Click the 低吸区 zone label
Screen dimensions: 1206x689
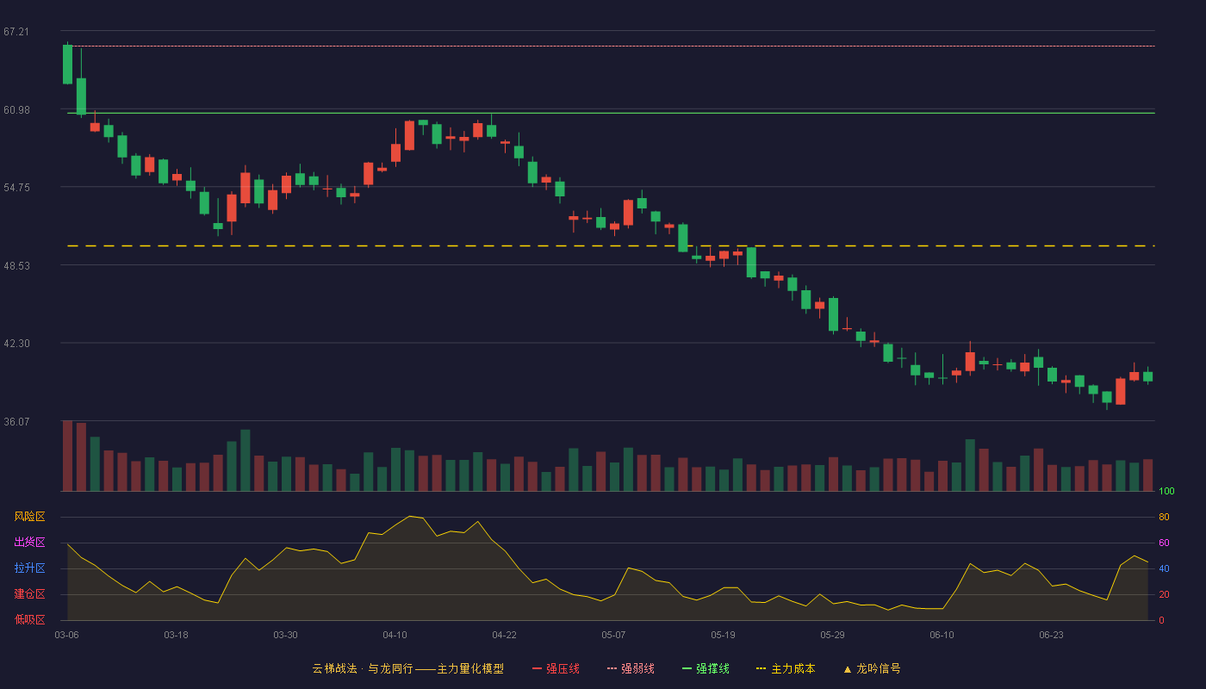click(29, 619)
